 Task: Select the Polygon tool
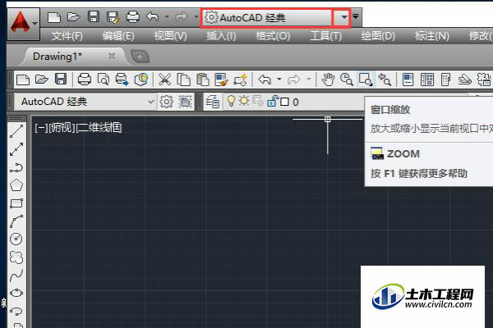(16, 185)
